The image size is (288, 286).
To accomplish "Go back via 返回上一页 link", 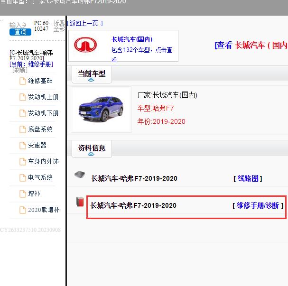I will tap(84, 23).
